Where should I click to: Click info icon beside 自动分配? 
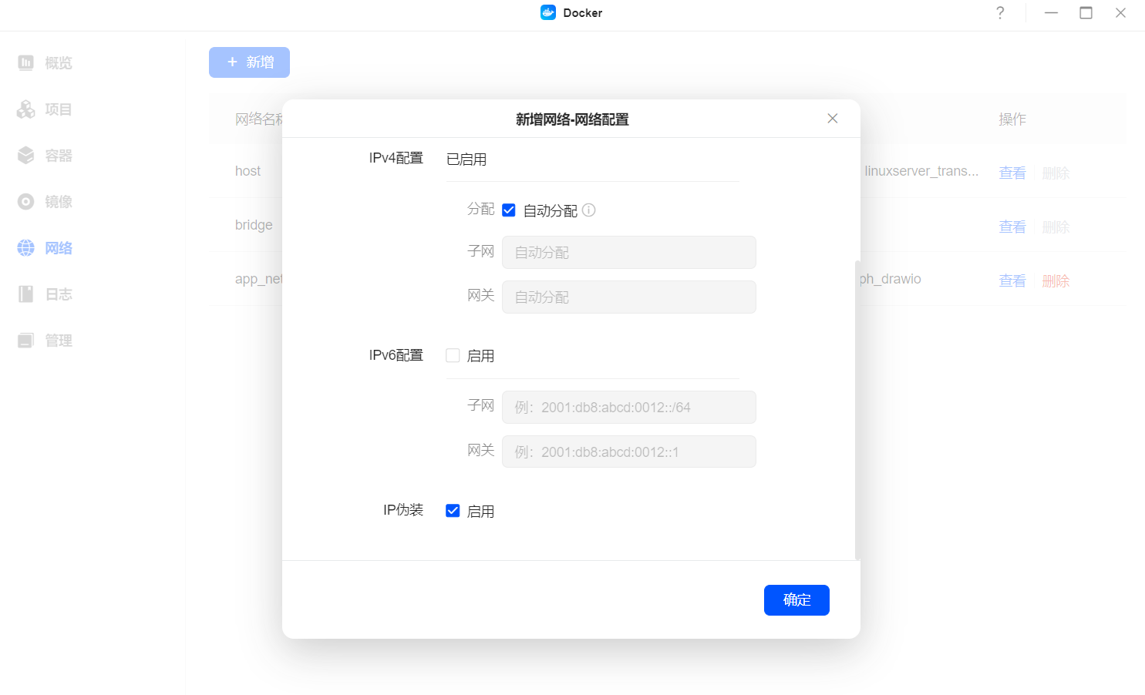tap(589, 210)
